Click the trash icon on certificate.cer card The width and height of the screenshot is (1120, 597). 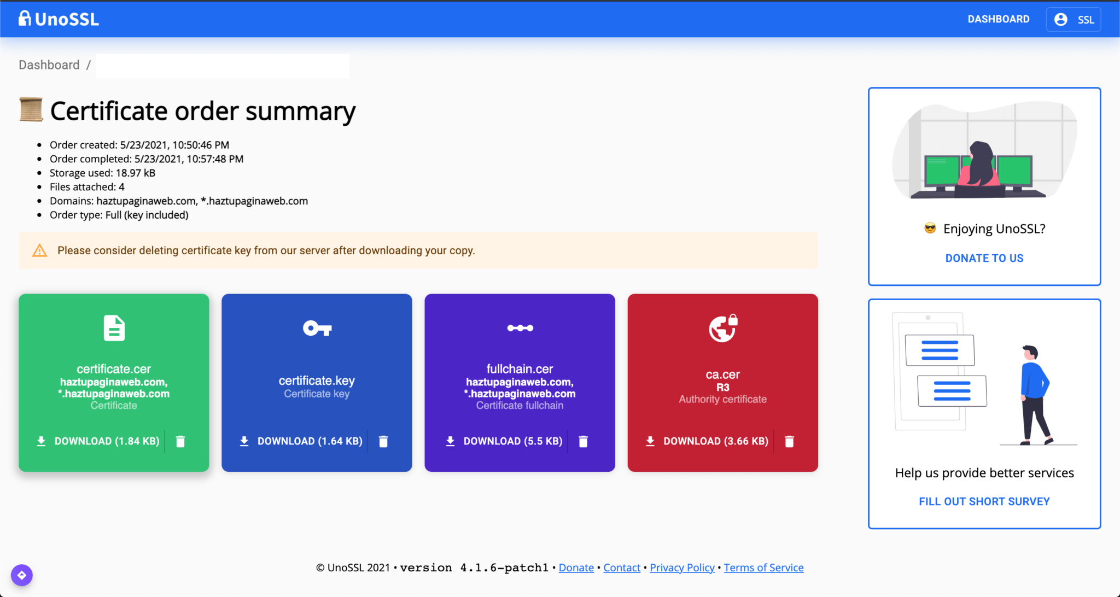tap(180, 441)
